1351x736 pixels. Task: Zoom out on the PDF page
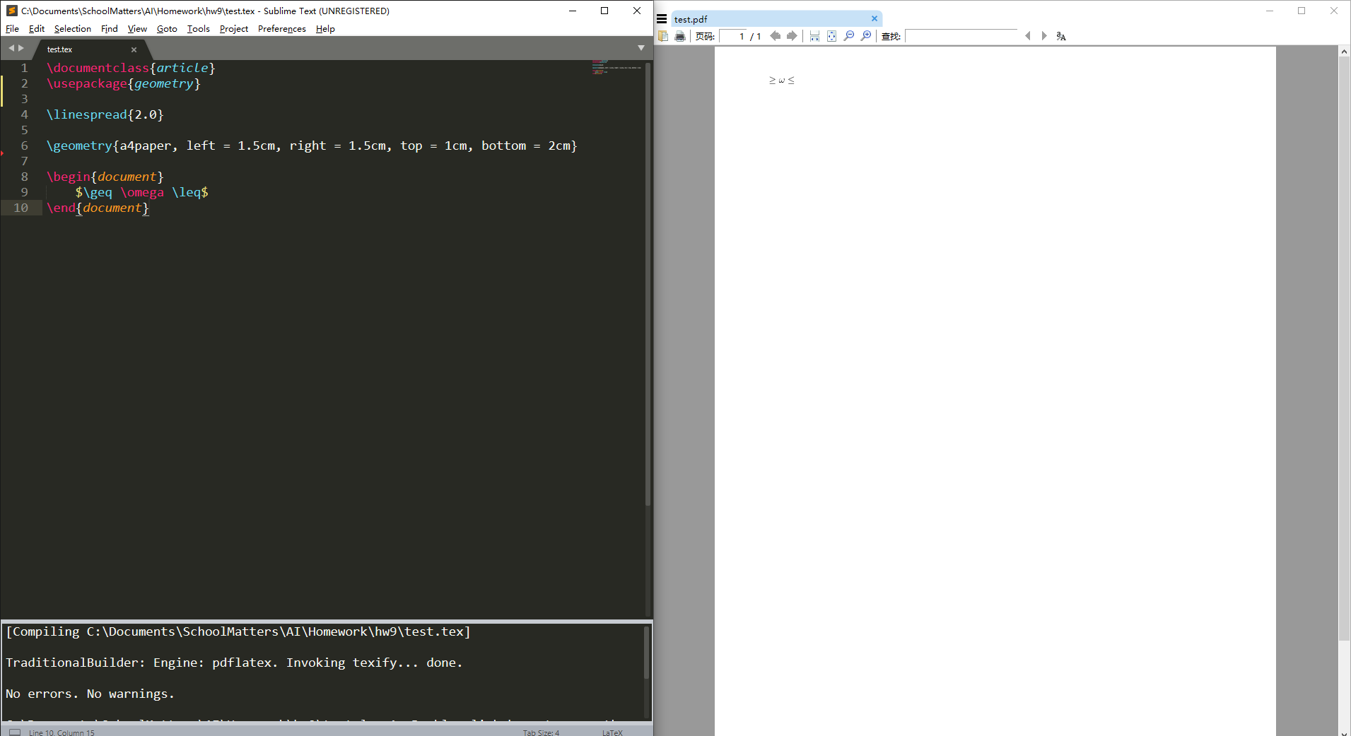[x=848, y=36]
